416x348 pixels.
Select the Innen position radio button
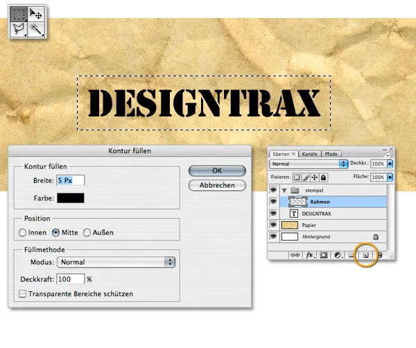(x=23, y=232)
